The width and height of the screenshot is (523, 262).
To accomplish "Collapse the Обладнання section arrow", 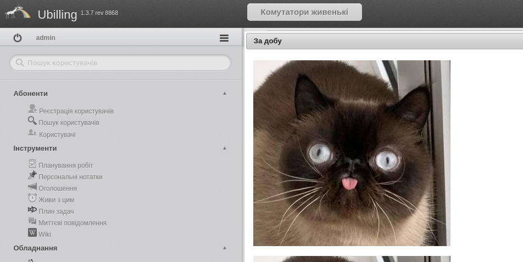I will coord(225,248).
